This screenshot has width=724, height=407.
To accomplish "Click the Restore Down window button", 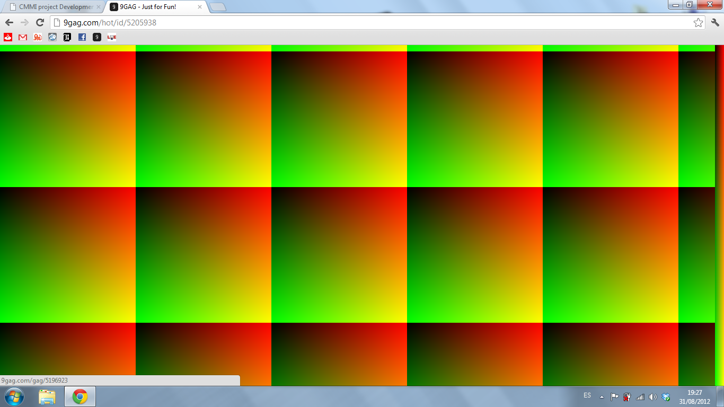I will [689, 4].
